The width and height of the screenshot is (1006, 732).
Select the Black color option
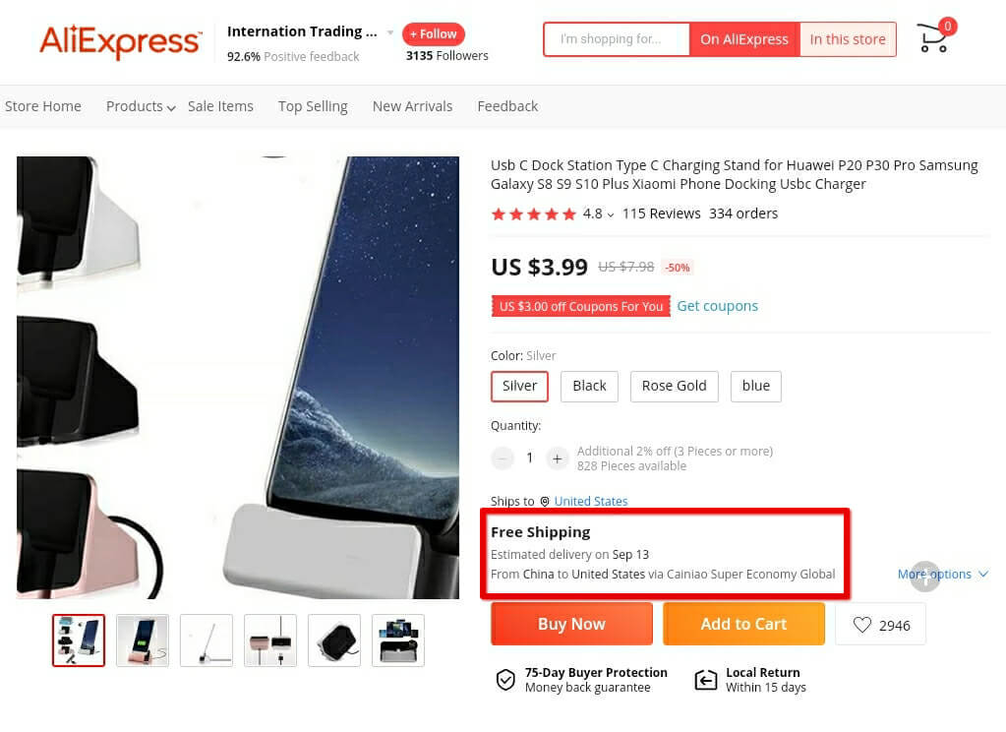(589, 386)
